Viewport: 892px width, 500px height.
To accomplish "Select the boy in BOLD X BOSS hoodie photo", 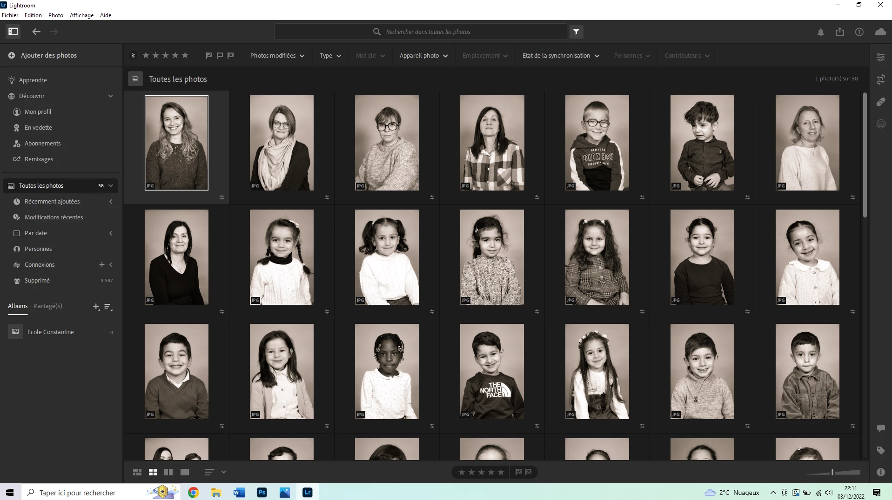I will [597, 143].
